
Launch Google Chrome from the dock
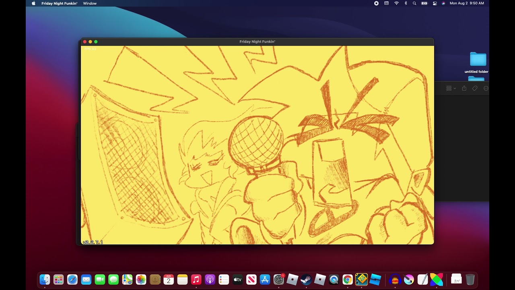pos(347,279)
